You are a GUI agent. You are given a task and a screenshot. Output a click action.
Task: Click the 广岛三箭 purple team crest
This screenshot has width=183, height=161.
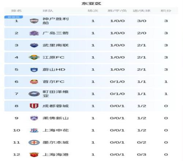pyautogui.click(x=34, y=33)
